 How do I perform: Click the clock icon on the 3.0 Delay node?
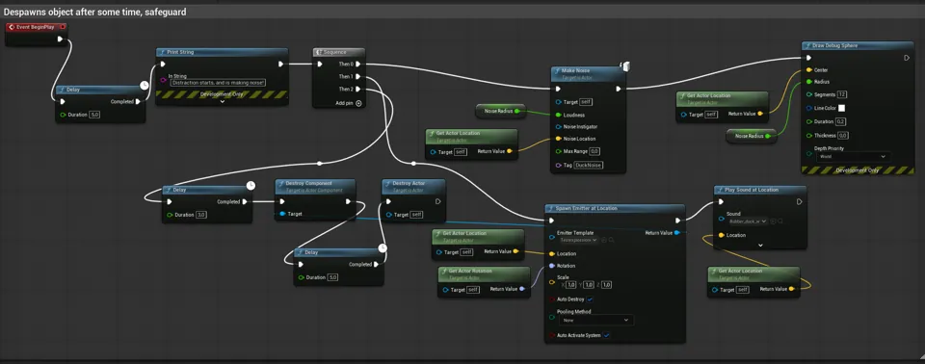[x=251, y=185]
